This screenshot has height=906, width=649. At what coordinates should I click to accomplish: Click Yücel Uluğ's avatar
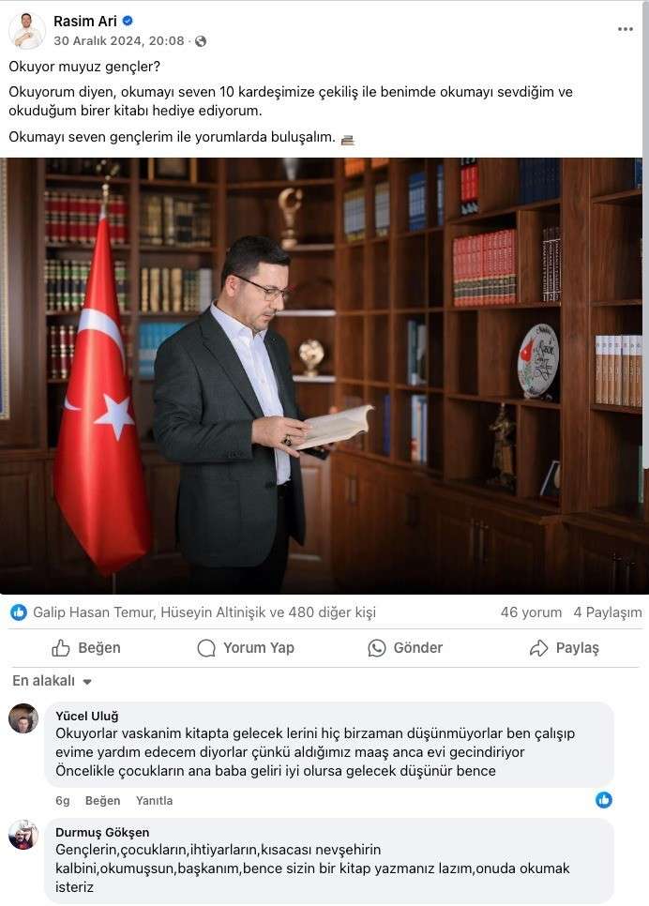coord(23,718)
